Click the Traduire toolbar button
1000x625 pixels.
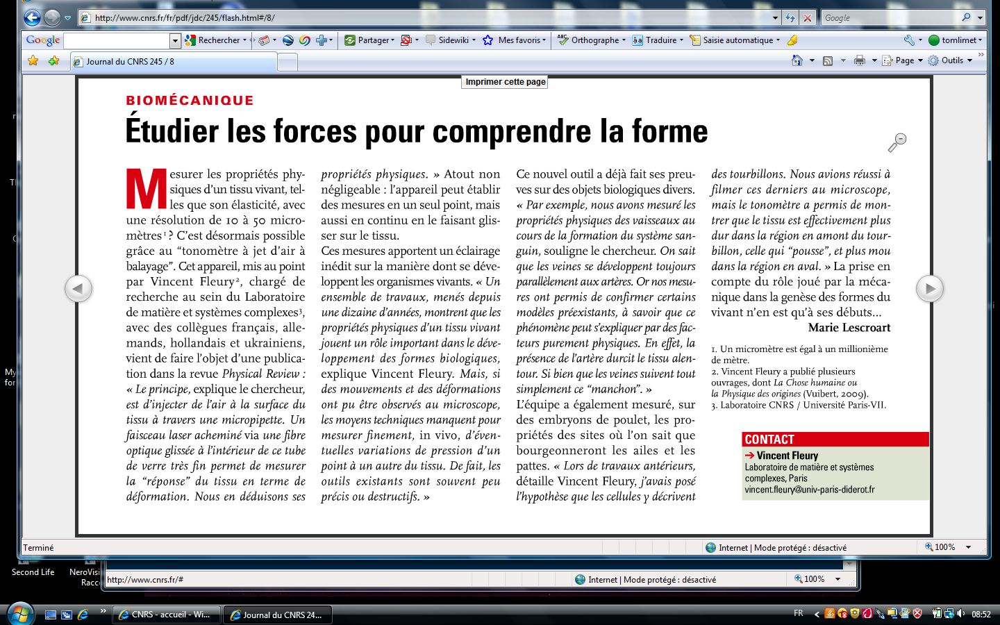(x=656, y=40)
